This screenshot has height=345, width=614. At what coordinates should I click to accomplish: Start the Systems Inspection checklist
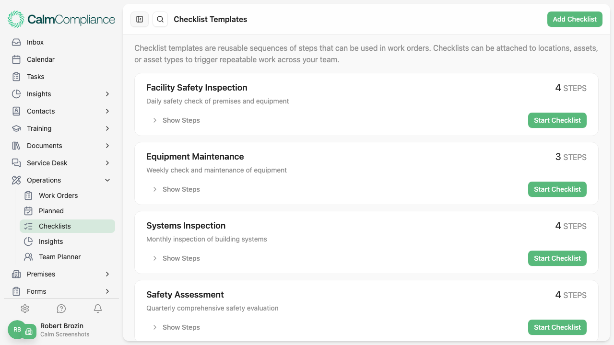557,258
